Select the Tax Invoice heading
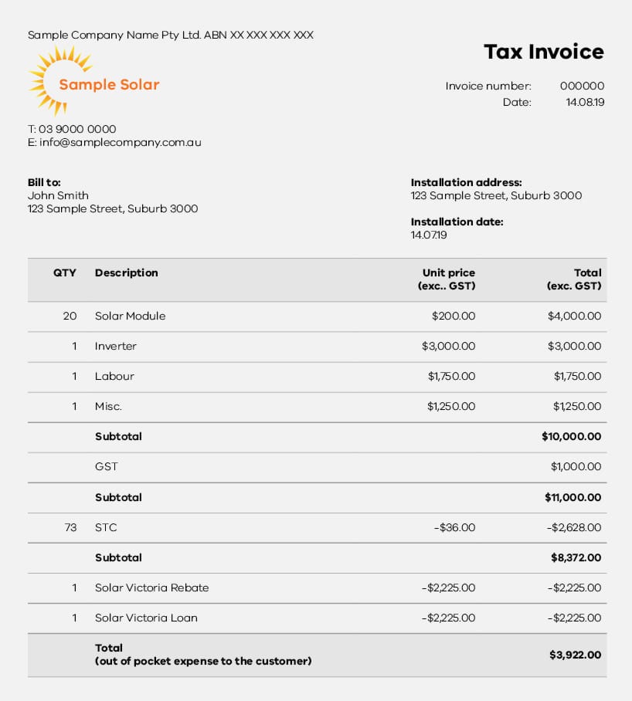Screen dimensions: 632x701 point(544,52)
